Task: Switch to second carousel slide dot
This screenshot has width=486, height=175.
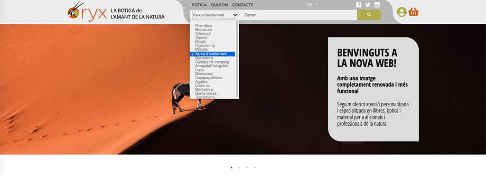Action: point(239,167)
